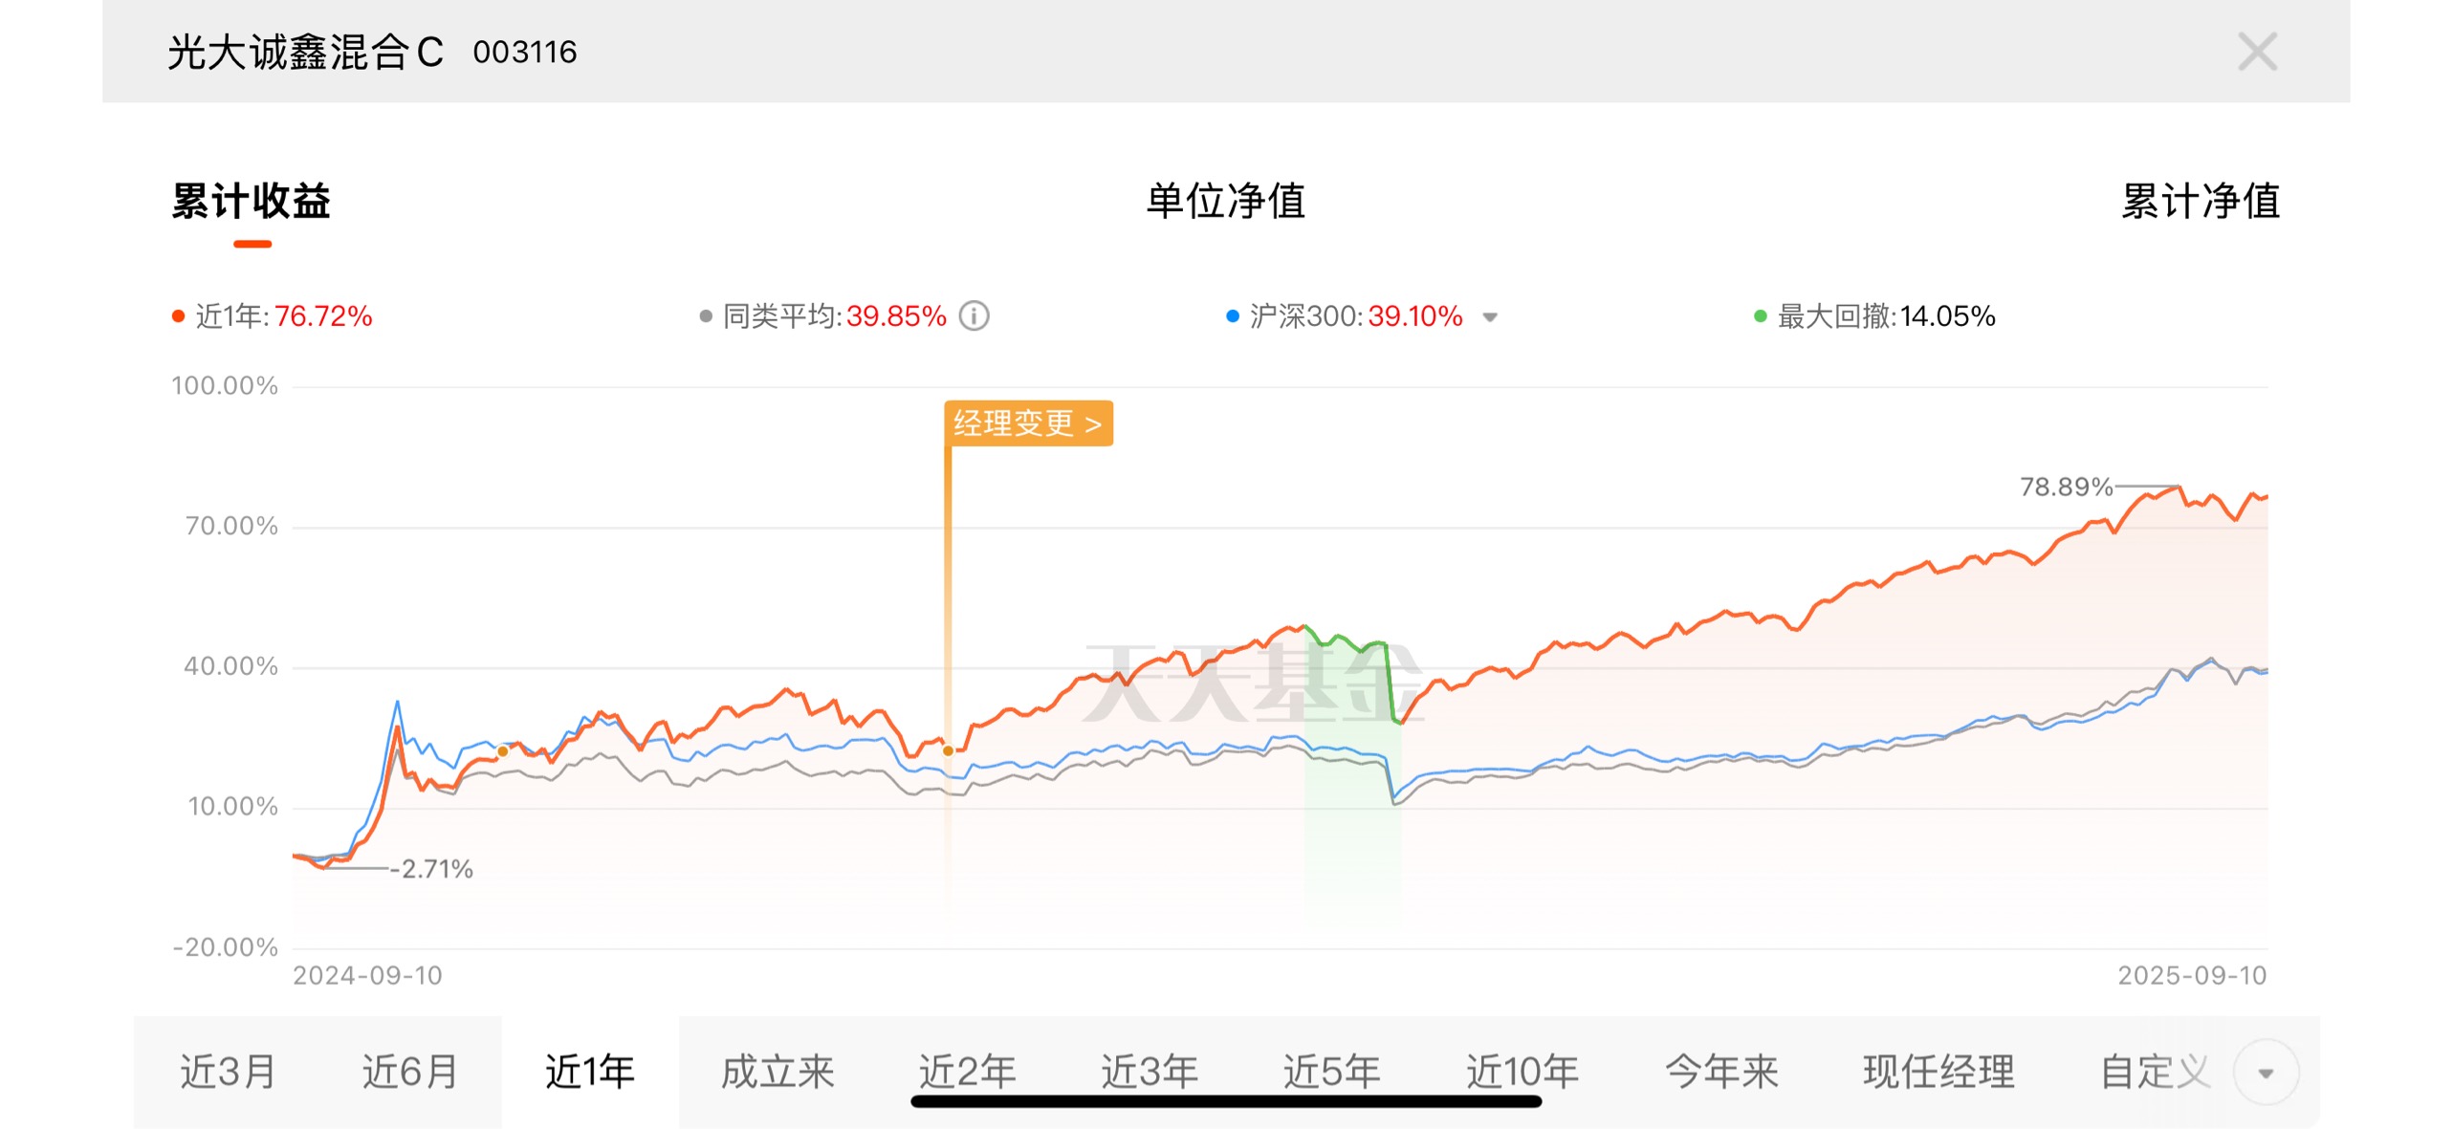
Task: Toggle the gray 同类平均 legend dot
Action: [706, 316]
